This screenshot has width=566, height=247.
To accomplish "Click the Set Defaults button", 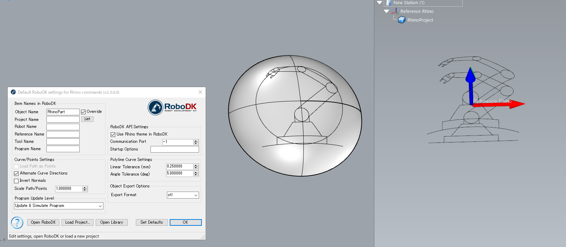I will coord(152,222).
